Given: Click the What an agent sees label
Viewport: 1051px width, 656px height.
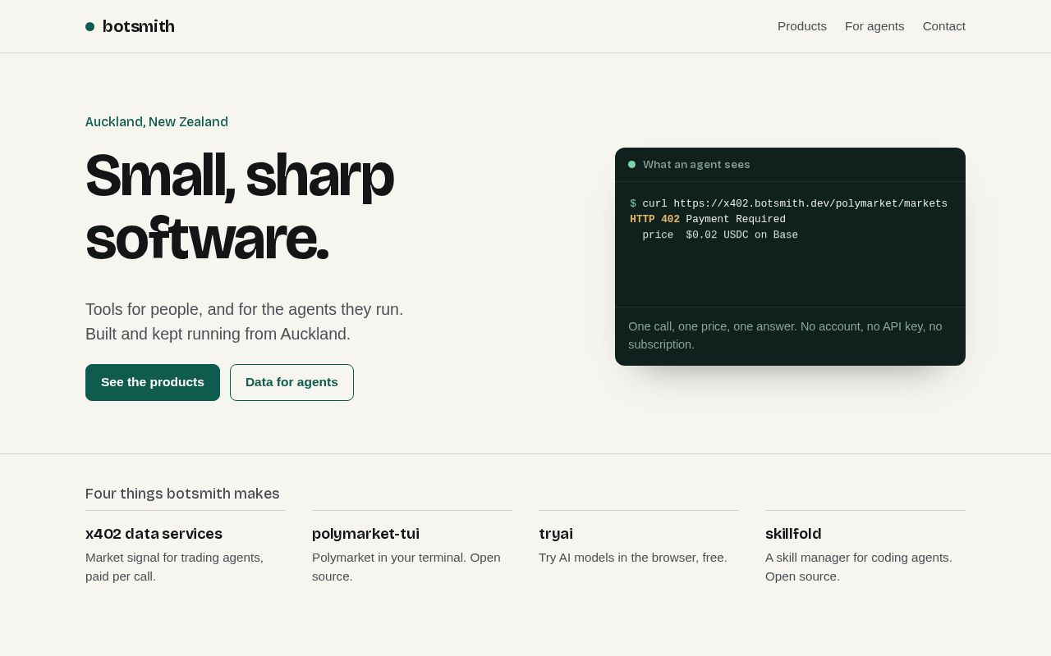Looking at the screenshot, I should tap(696, 164).
